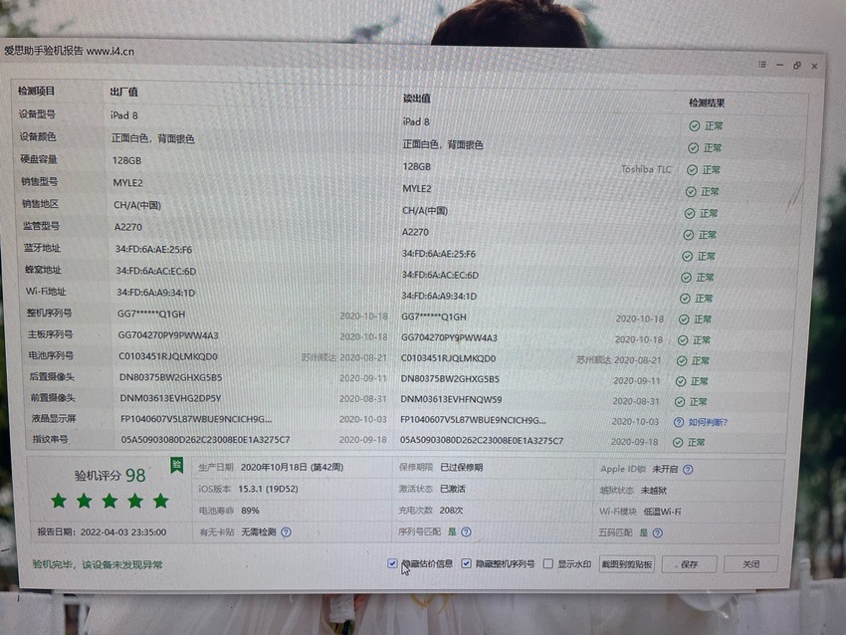
Task: Open the help icon beside 五码匹配
Action: coord(657,533)
